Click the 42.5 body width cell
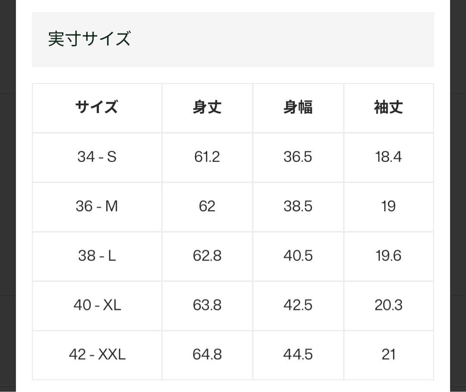This screenshot has width=466, height=392. 298,305
